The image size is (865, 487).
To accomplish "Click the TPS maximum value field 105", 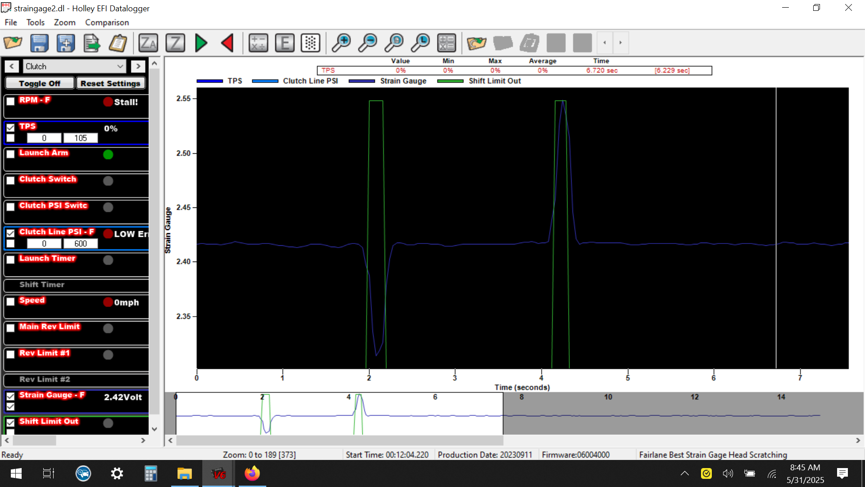I will 81,138.
